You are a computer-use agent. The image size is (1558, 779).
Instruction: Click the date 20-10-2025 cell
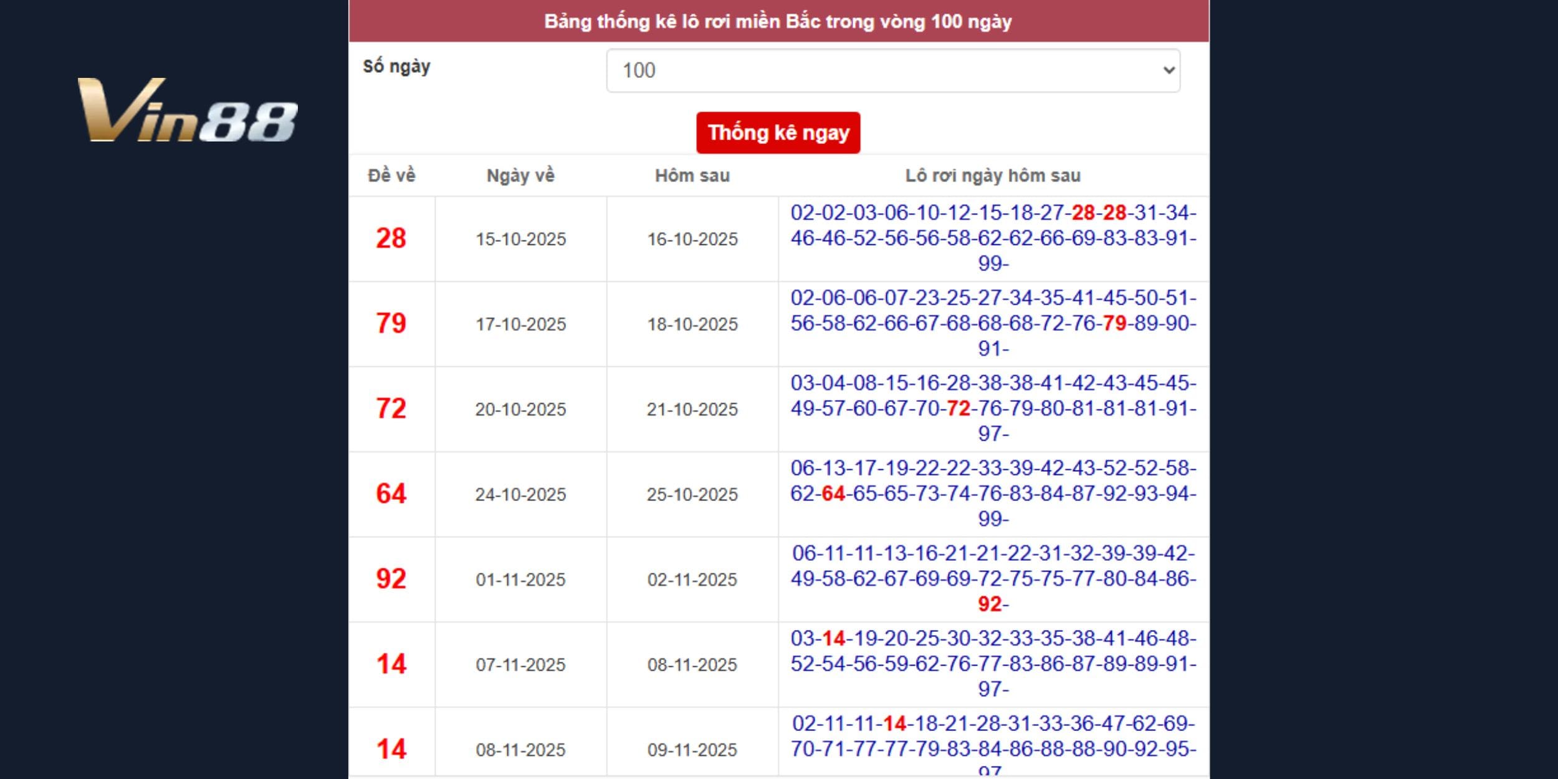pos(520,409)
